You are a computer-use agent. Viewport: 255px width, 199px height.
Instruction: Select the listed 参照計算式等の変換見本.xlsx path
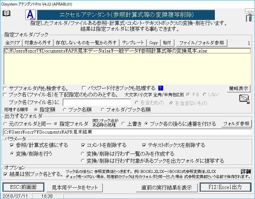click(127, 51)
